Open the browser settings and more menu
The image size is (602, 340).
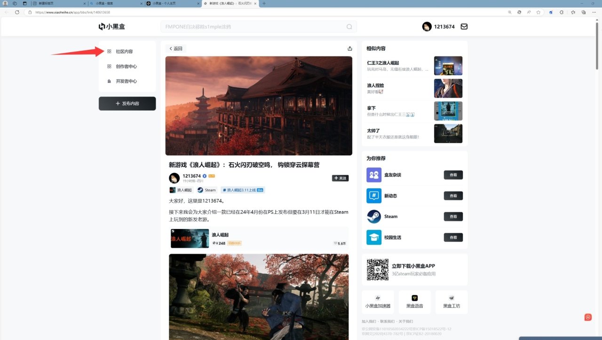pos(594,12)
